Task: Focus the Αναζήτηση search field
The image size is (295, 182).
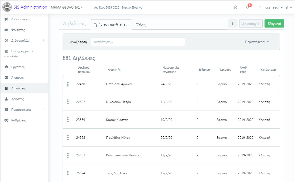Action: coord(138,42)
